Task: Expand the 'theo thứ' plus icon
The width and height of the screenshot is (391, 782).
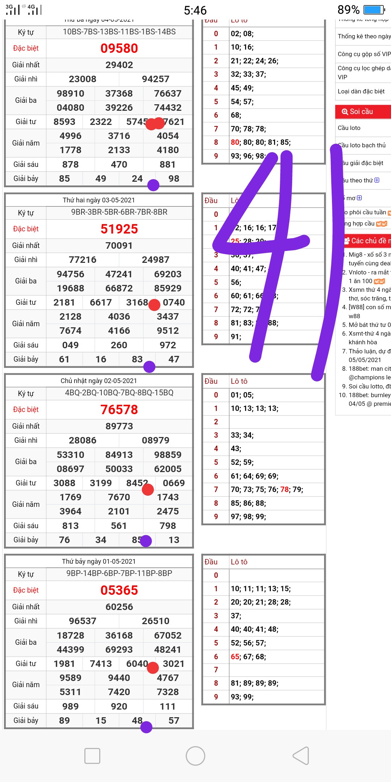Action: point(377,180)
